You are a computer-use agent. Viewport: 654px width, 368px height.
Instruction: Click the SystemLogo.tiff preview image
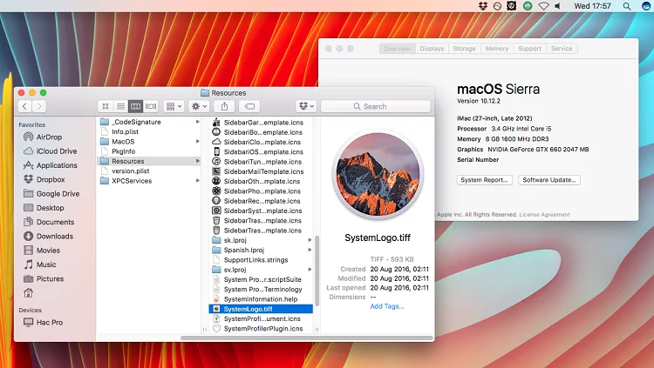(378, 174)
